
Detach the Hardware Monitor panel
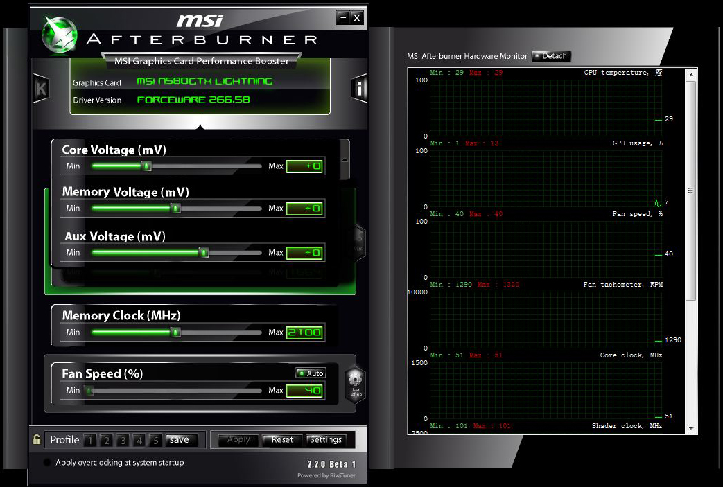(x=552, y=56)
